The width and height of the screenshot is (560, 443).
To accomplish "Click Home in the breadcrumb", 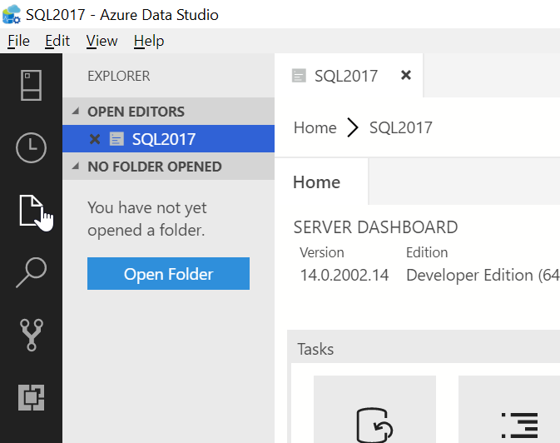I will 315,127.
